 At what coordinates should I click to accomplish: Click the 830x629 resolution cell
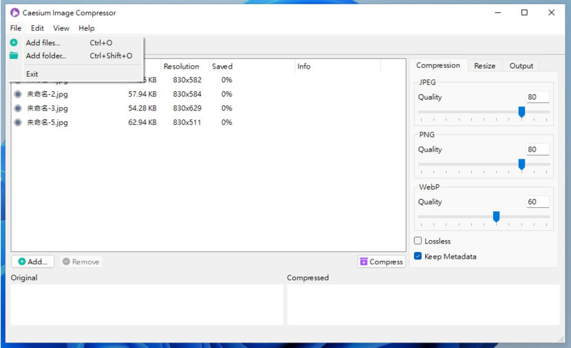click(187, 108)
